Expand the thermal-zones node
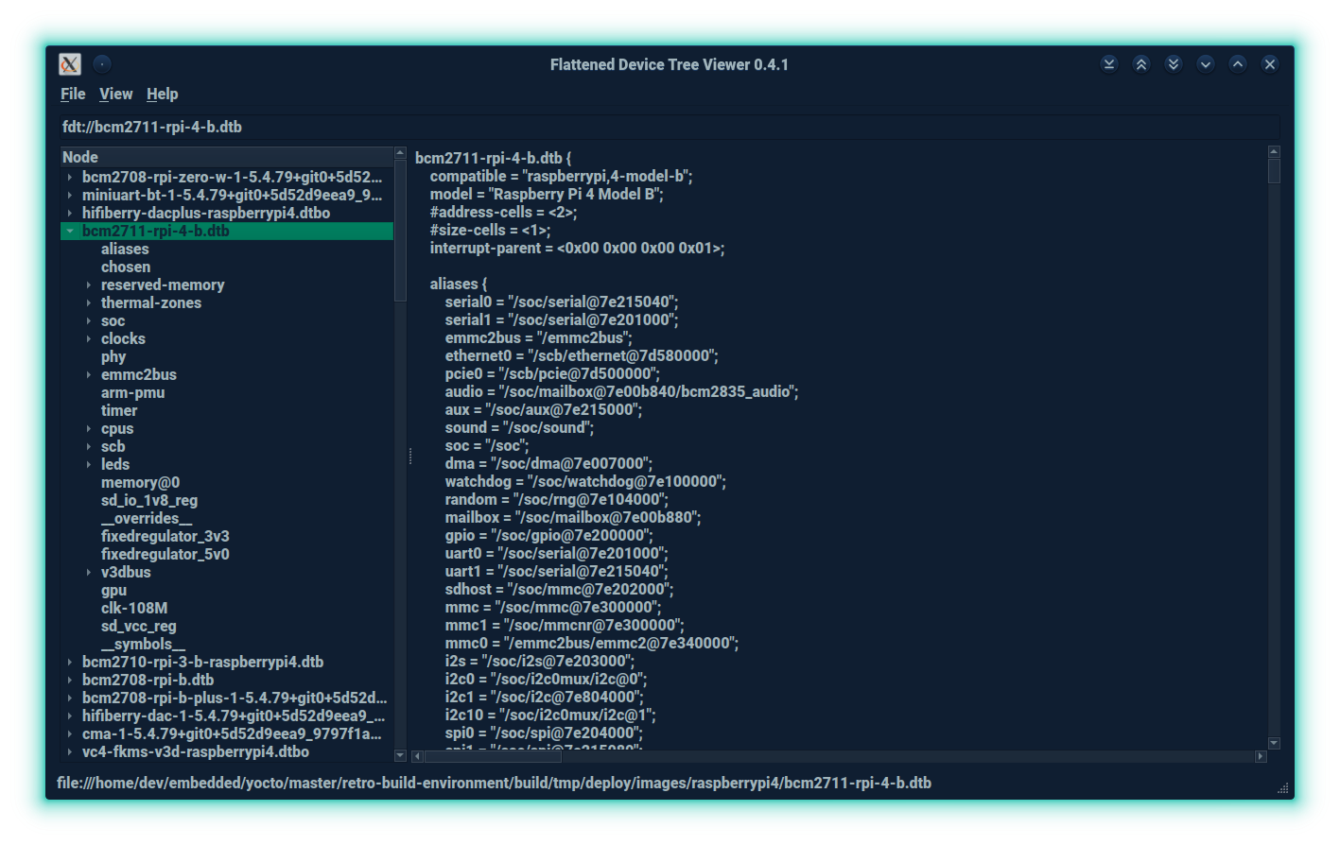 [x=89, y=302]
